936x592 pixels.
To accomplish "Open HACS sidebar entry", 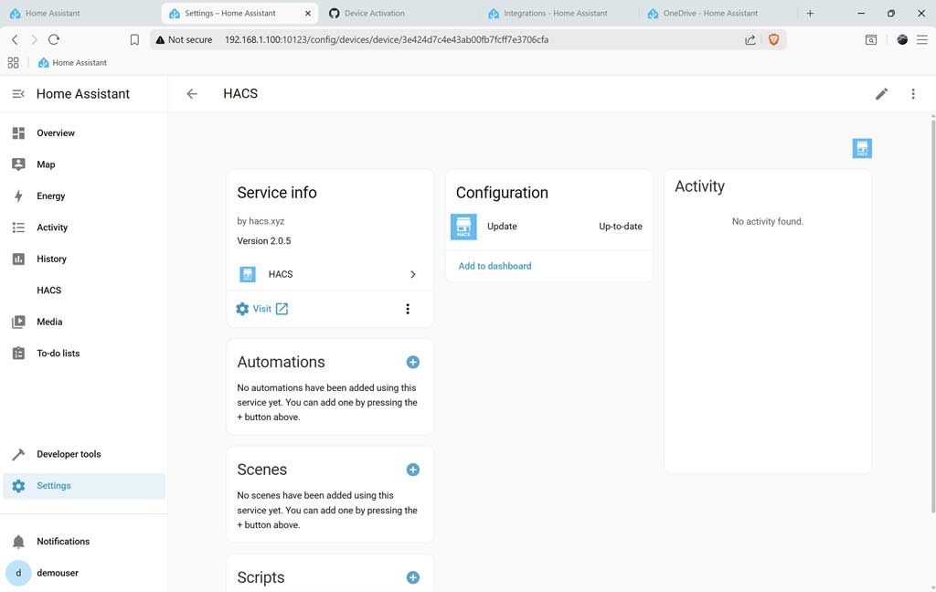I will (x=83, y=290).
